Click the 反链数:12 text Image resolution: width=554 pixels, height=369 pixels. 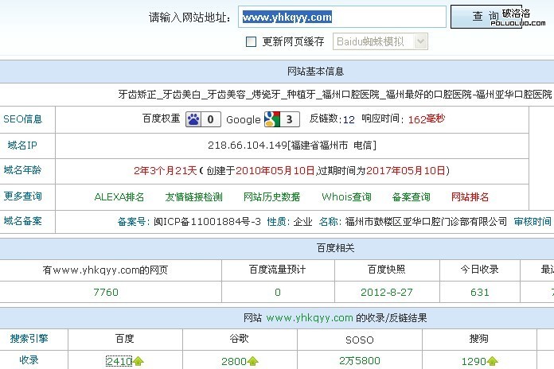(x=332, y=119)
